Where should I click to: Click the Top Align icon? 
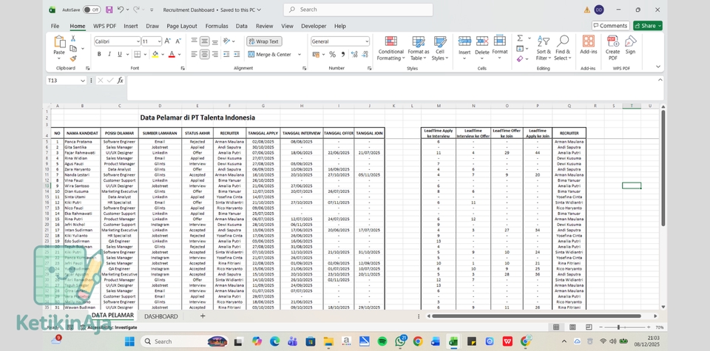[195, 41]
